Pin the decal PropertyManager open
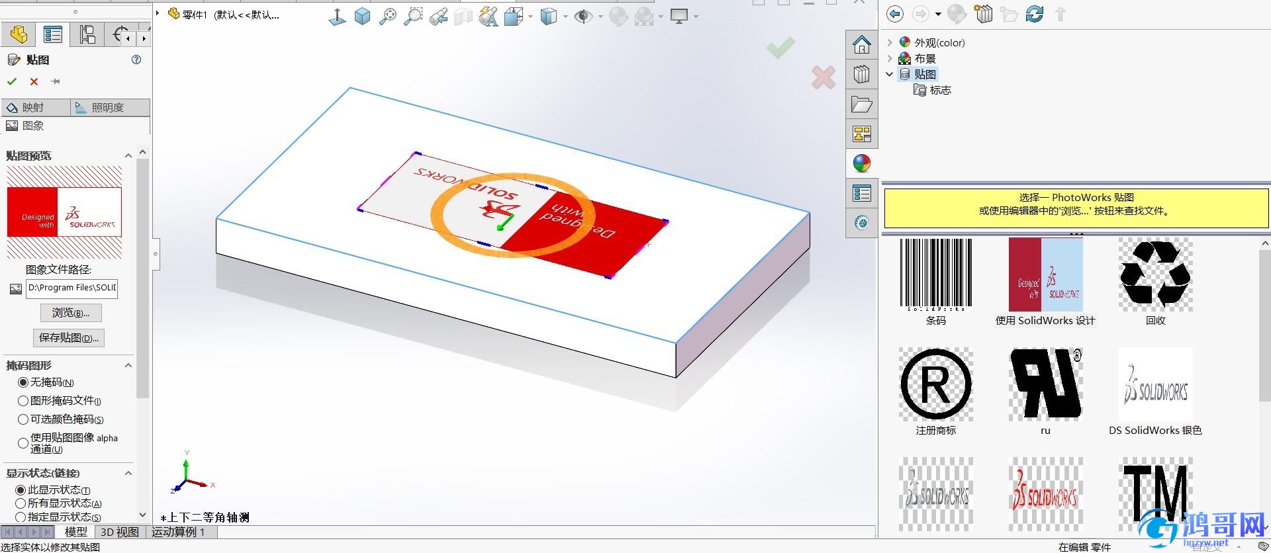The width and height of the screenshot is (1271, 553). pyautogui.click(x=56, y=81)
